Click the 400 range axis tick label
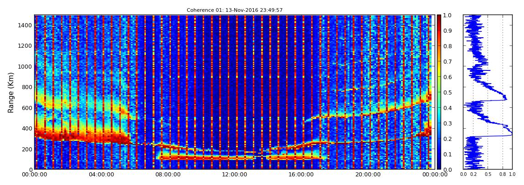 point(26,129)
